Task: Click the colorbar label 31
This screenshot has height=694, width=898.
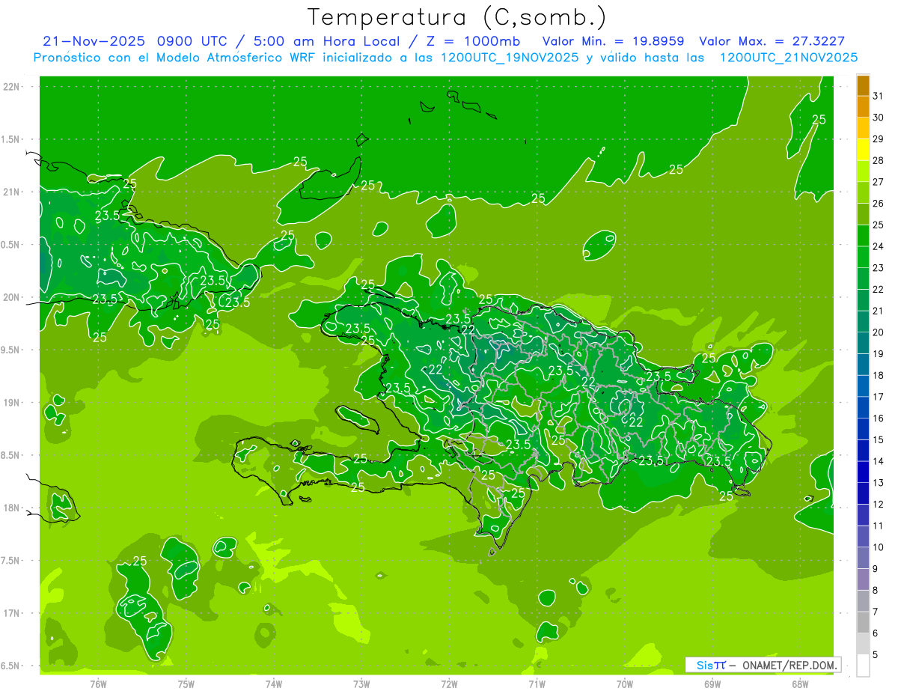Action: pyautogui.click(x=878, y=96)
